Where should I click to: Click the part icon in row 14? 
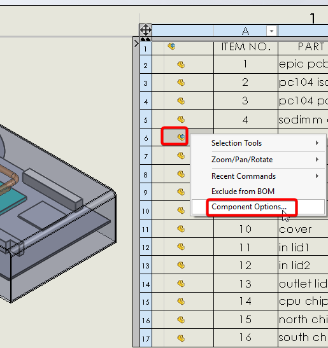click(x=181, y=283)
